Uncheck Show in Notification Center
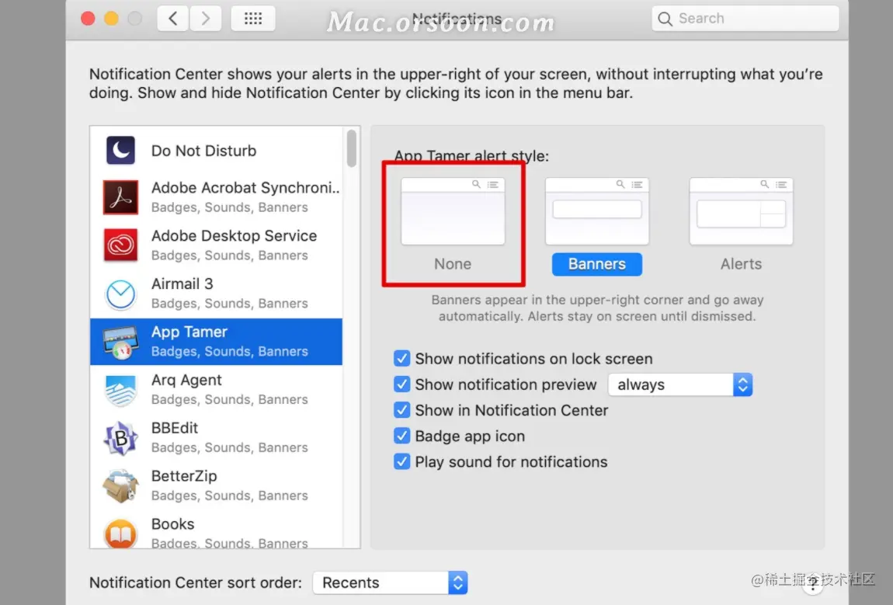 401,409
